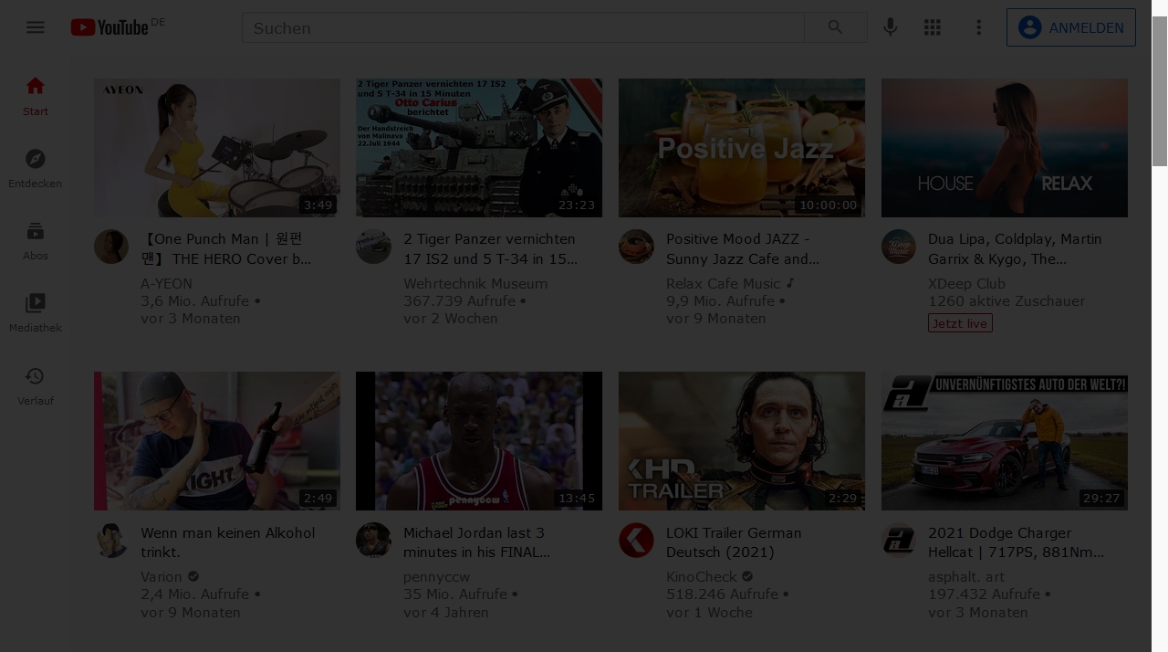This screenshot has width=1168, height=652.
Task: Click the Anmelden sign-in button
Action: 1071,27
